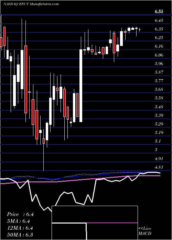Click the 5.96 price axis label
Image resolution: width=172 pixels, height=240 pixels.
click(159, 63)
